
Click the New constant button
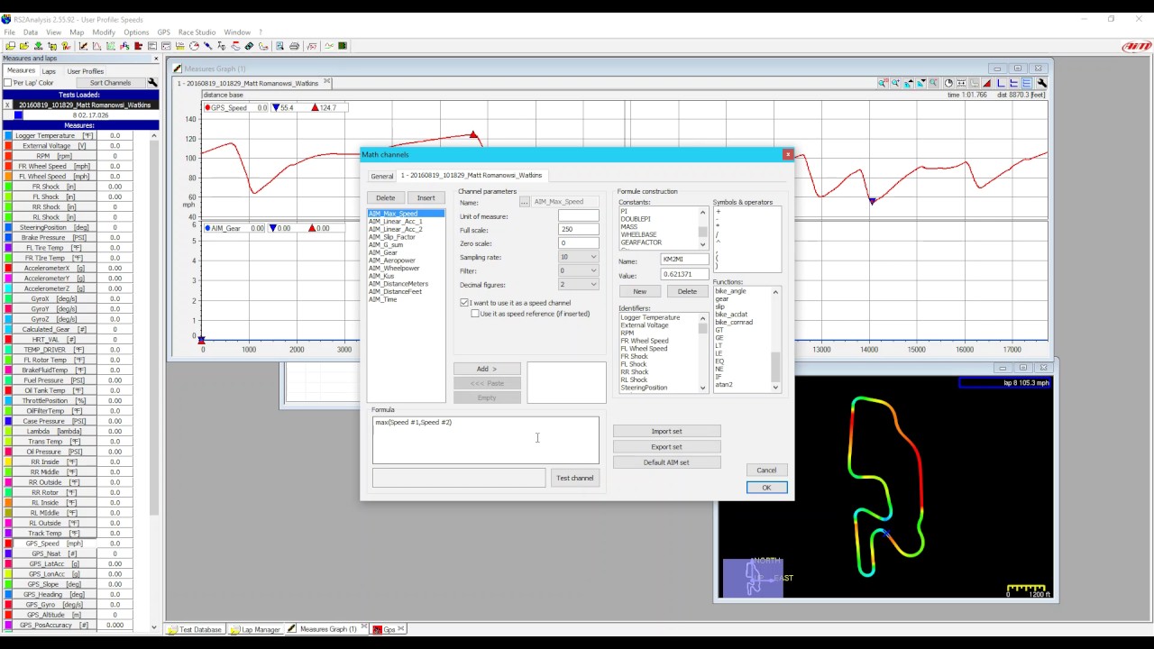pyautogui.click(x=639, y=291)
